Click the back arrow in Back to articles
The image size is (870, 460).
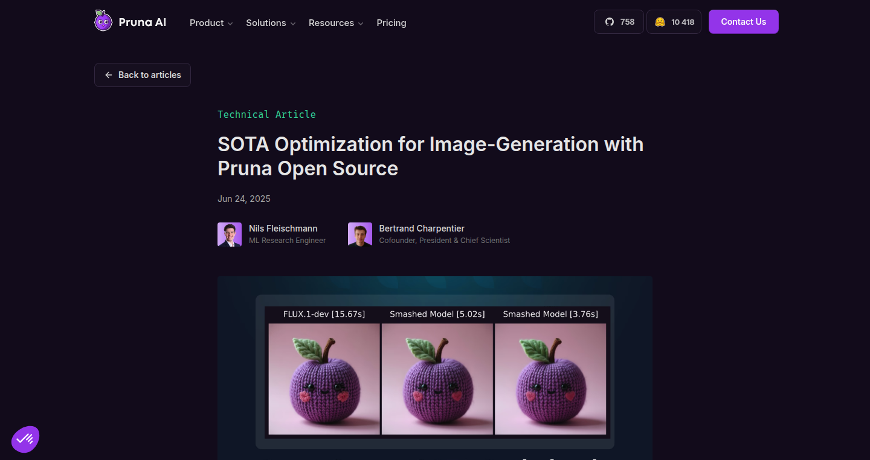[109, 75]
